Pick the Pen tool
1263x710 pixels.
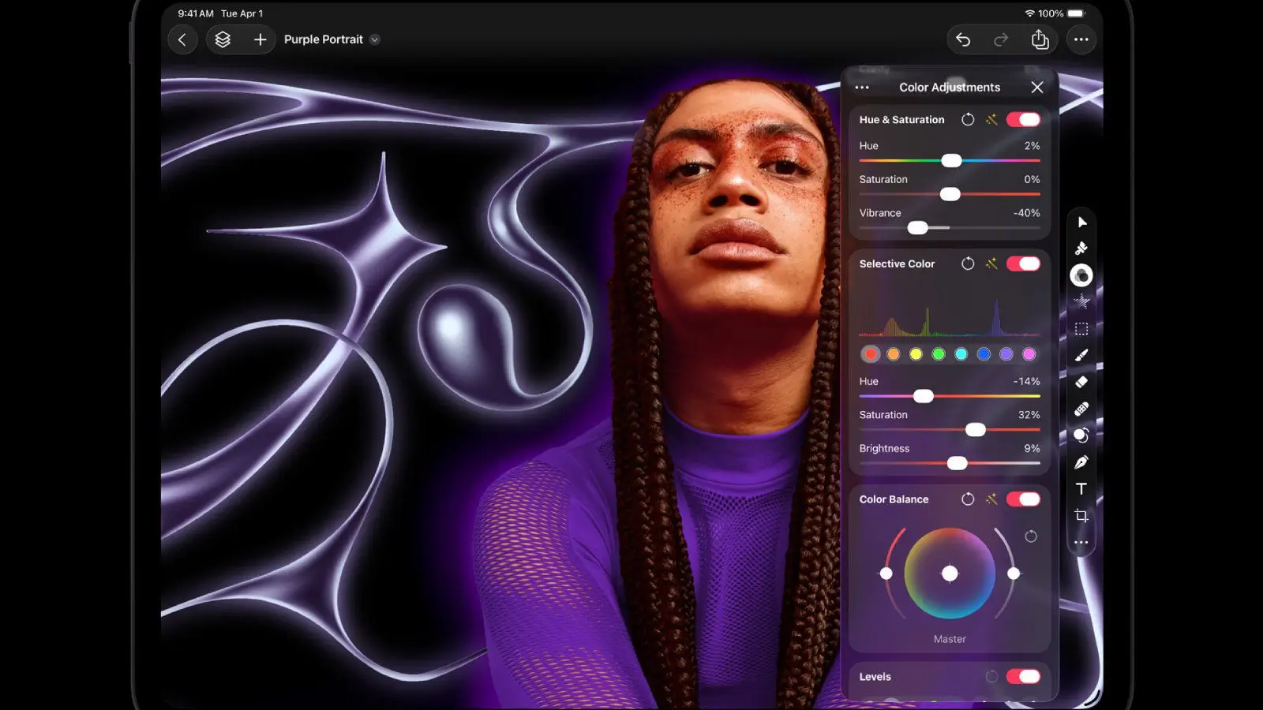[x=1081, y=461]
